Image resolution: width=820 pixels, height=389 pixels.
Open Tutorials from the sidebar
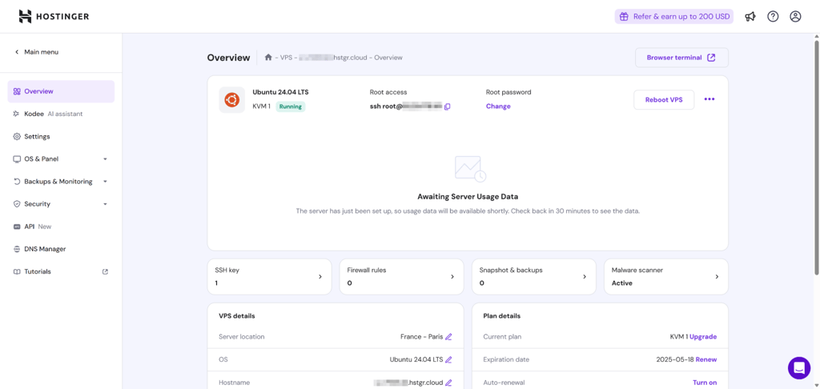[61, 272]
